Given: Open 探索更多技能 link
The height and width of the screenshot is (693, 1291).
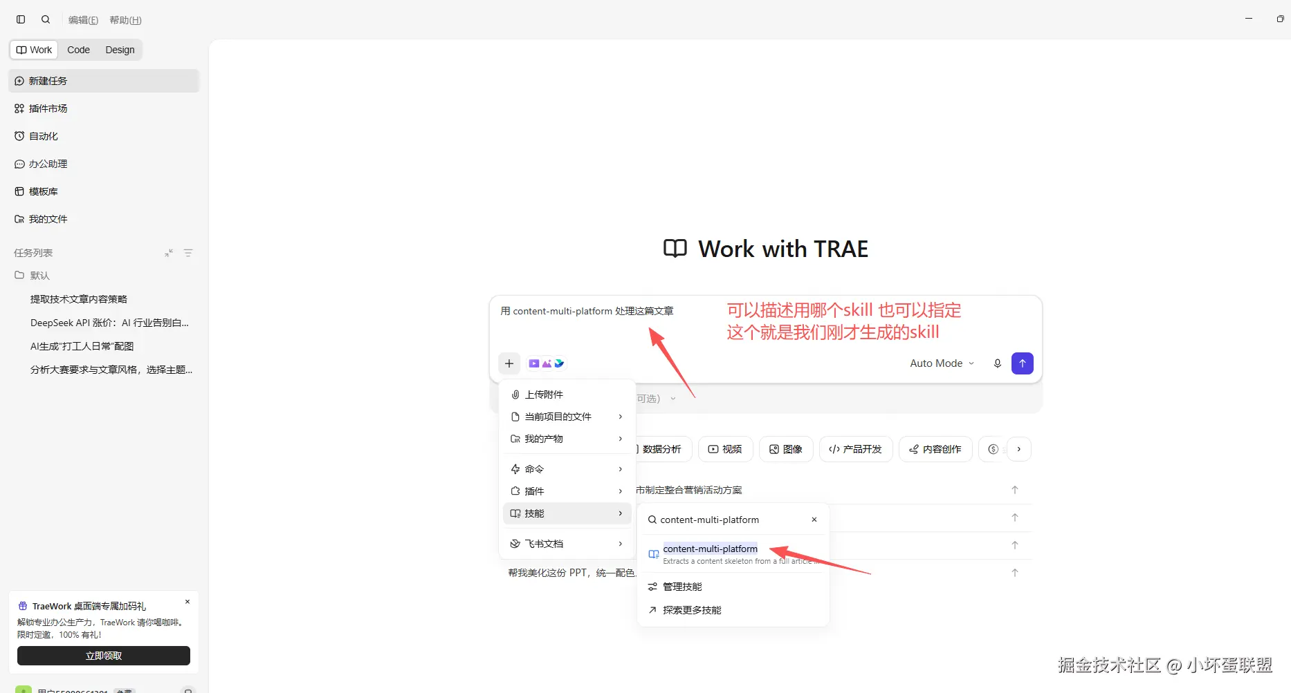Looking at the screenshot, I should coord(733,610).
